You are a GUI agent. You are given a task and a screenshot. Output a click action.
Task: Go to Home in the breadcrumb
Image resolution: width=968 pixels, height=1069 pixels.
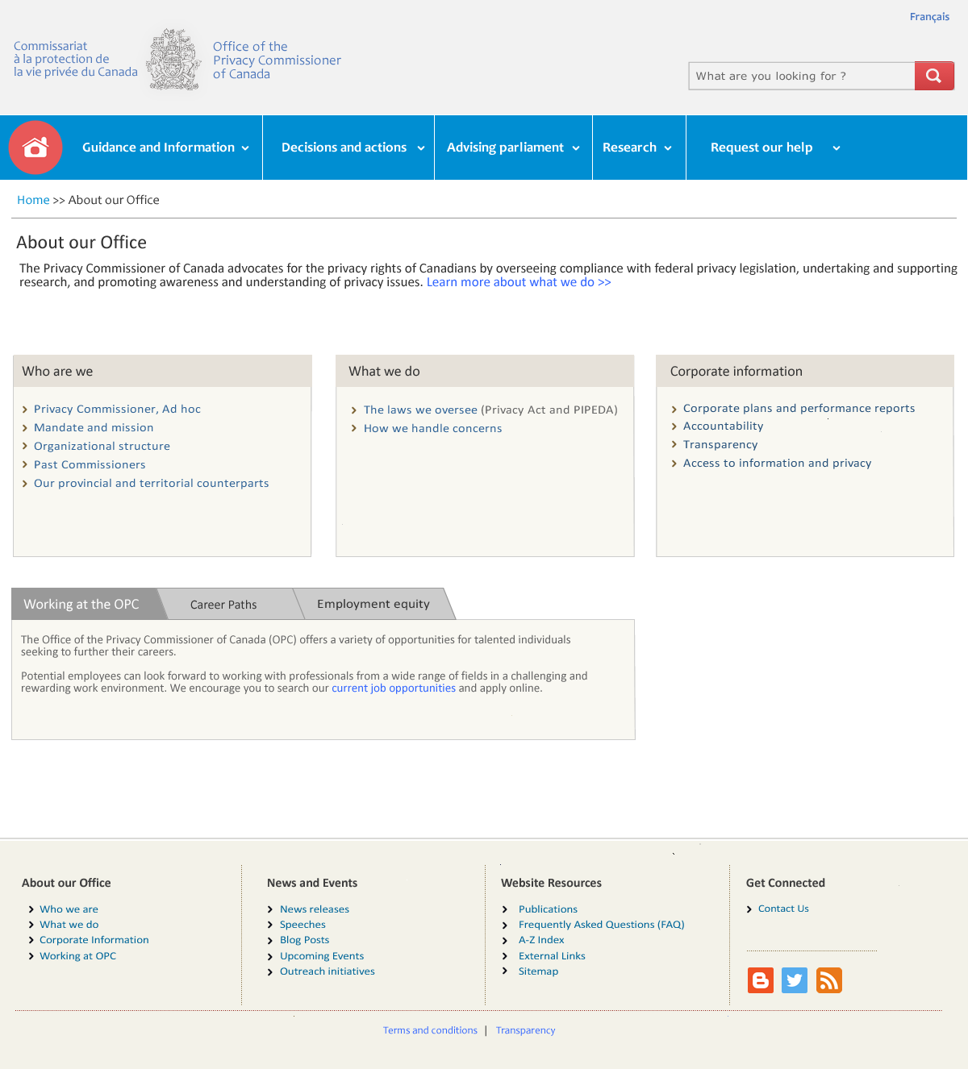[33, 200]
